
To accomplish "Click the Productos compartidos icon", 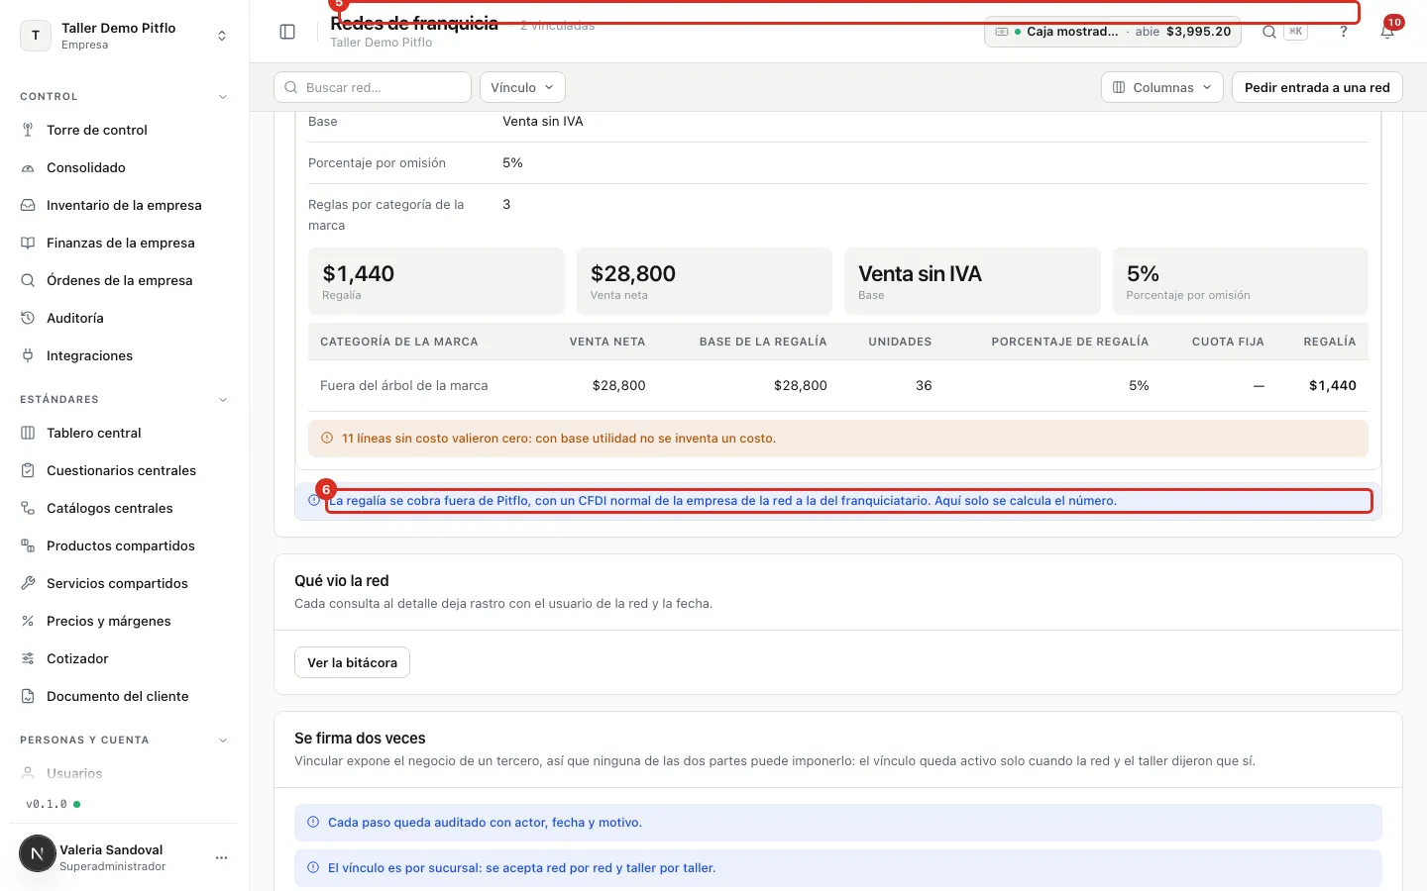I will 28,545.
